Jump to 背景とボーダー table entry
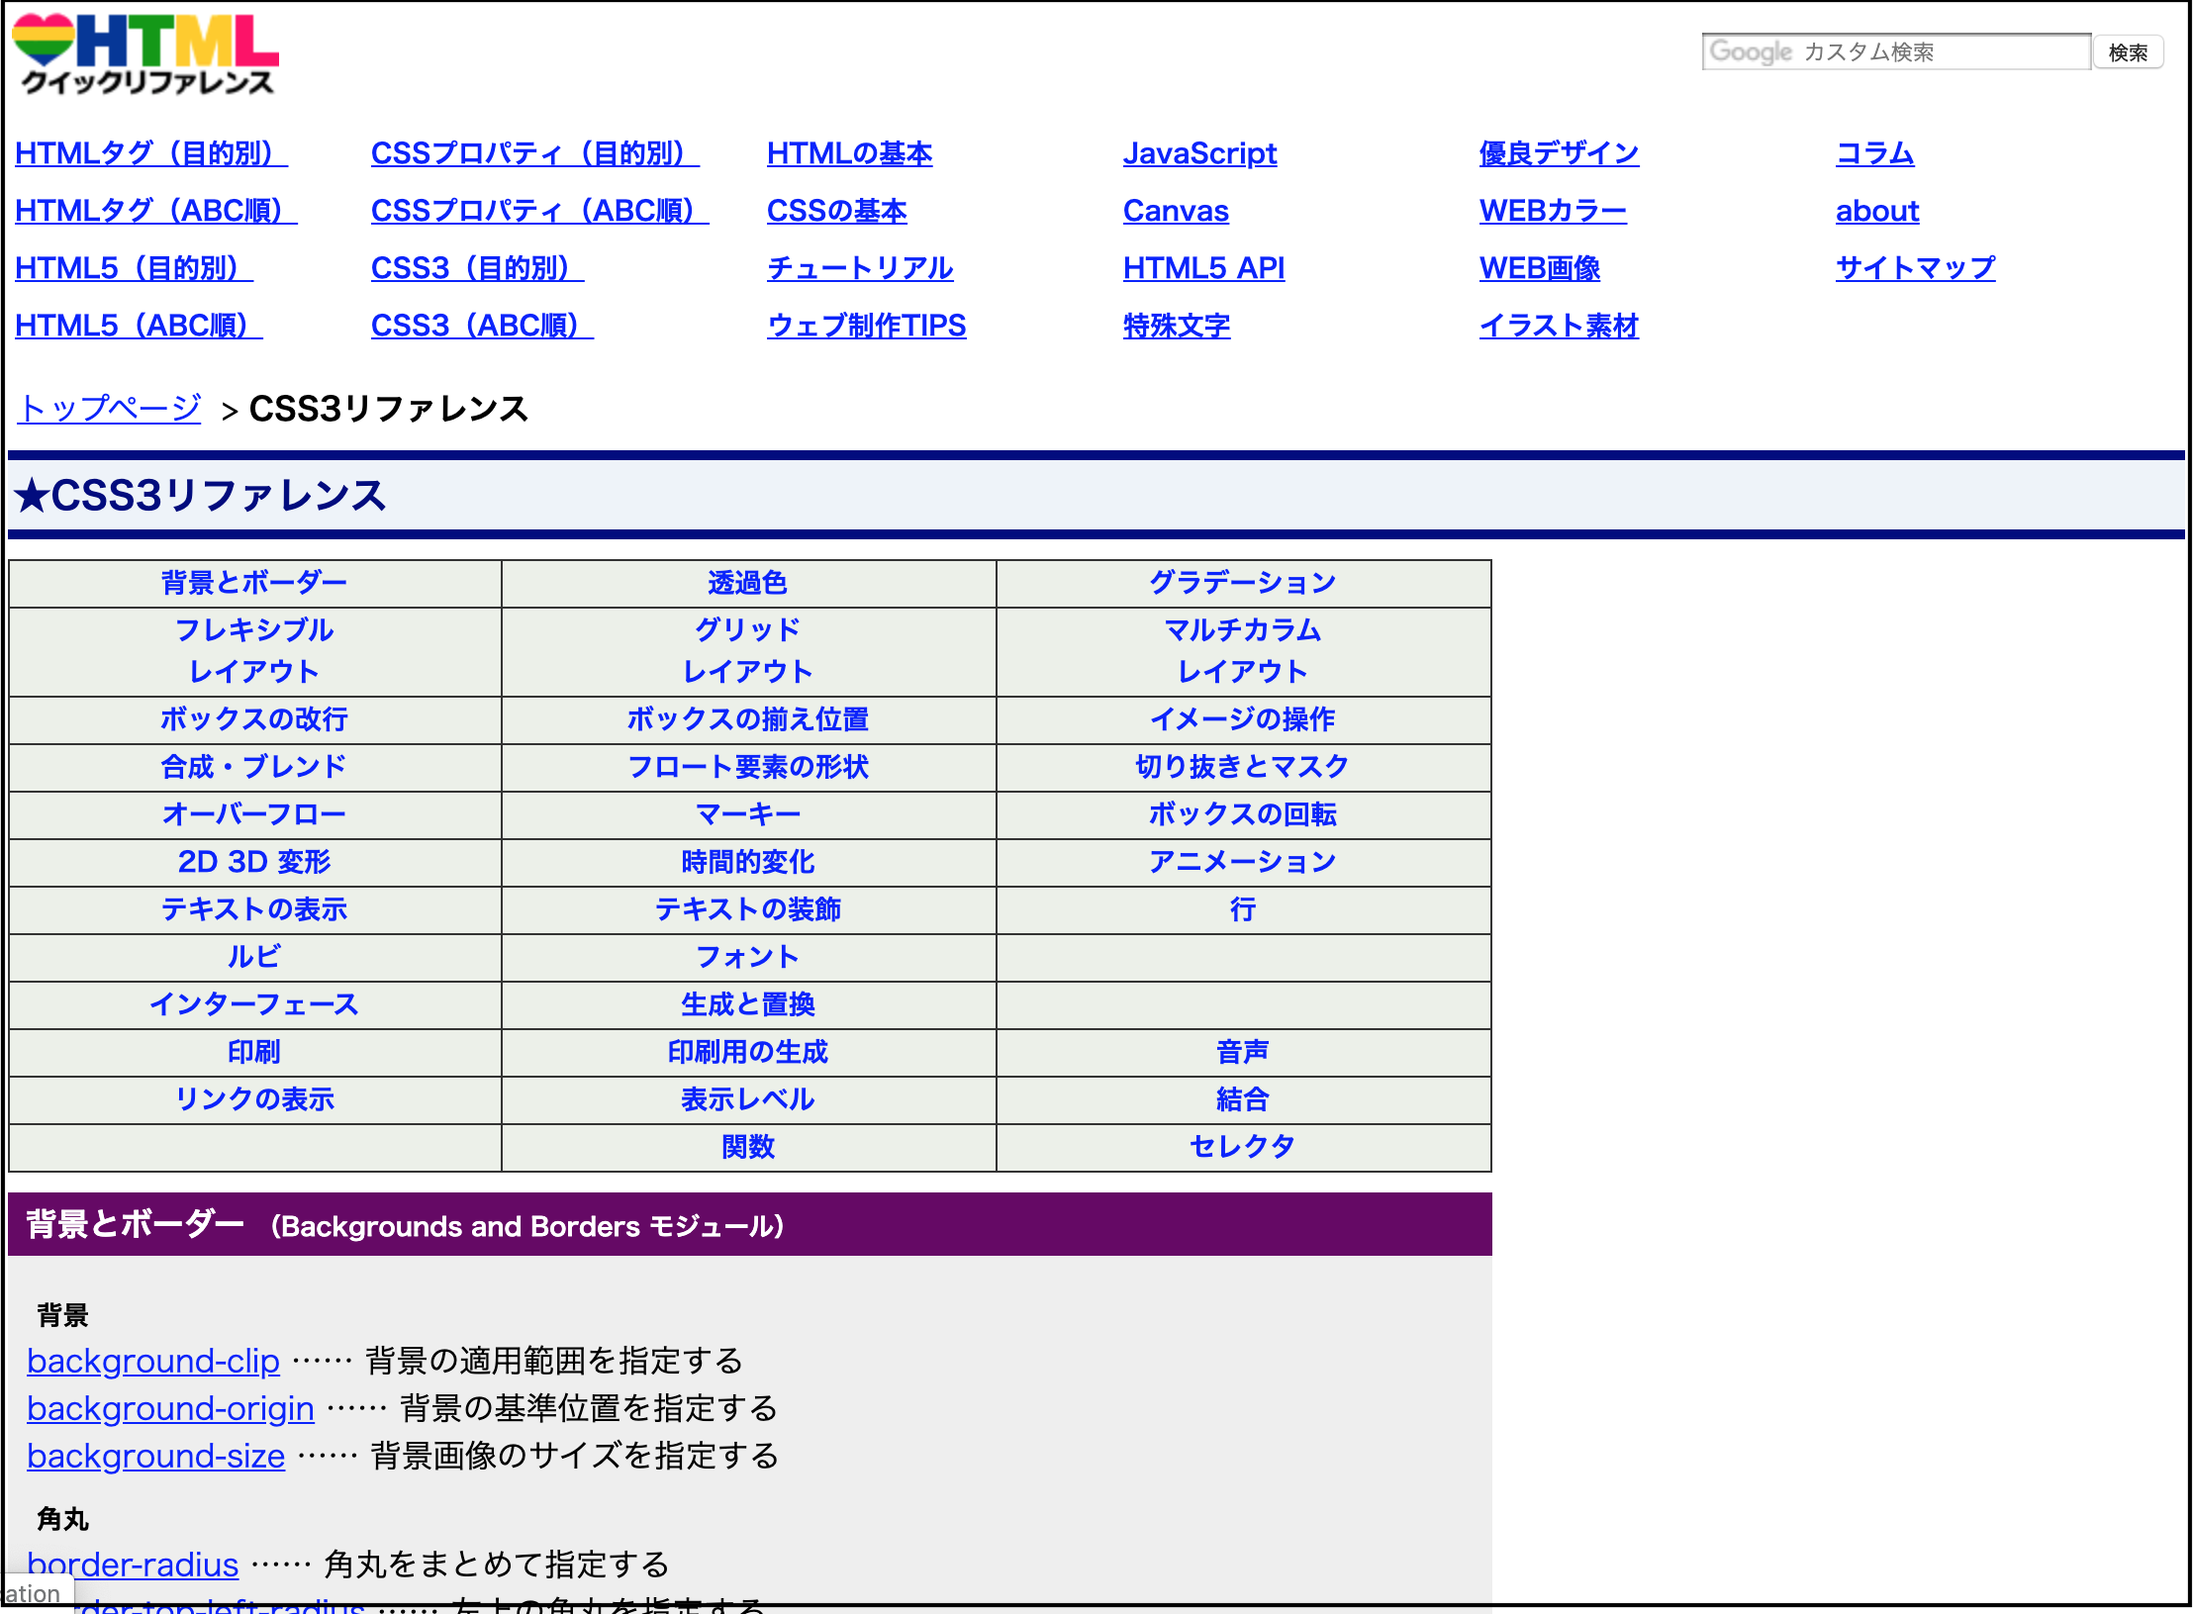Screen dimensions: 2193x1614 tap(254, 583)
